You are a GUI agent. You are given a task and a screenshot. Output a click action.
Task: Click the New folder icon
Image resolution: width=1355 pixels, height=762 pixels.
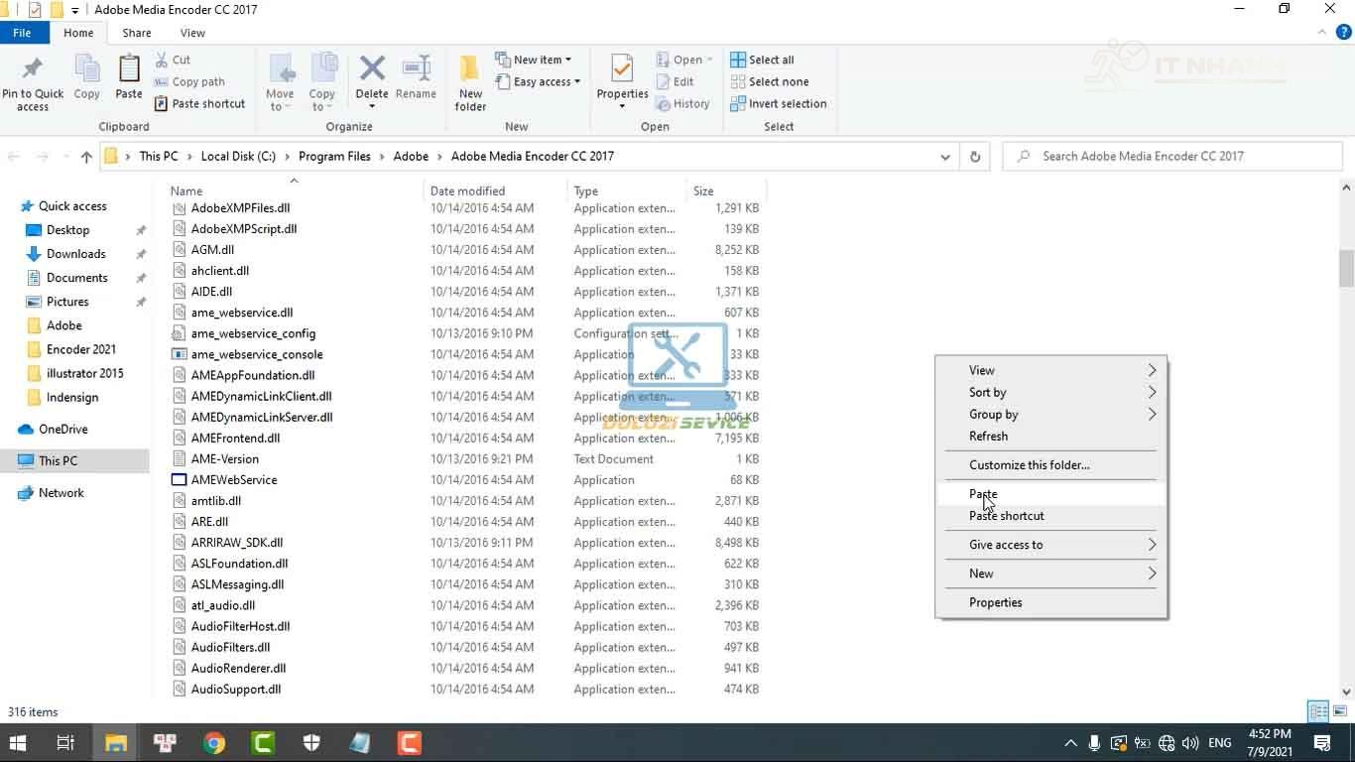pyautogui.click(x=470, y=81)
